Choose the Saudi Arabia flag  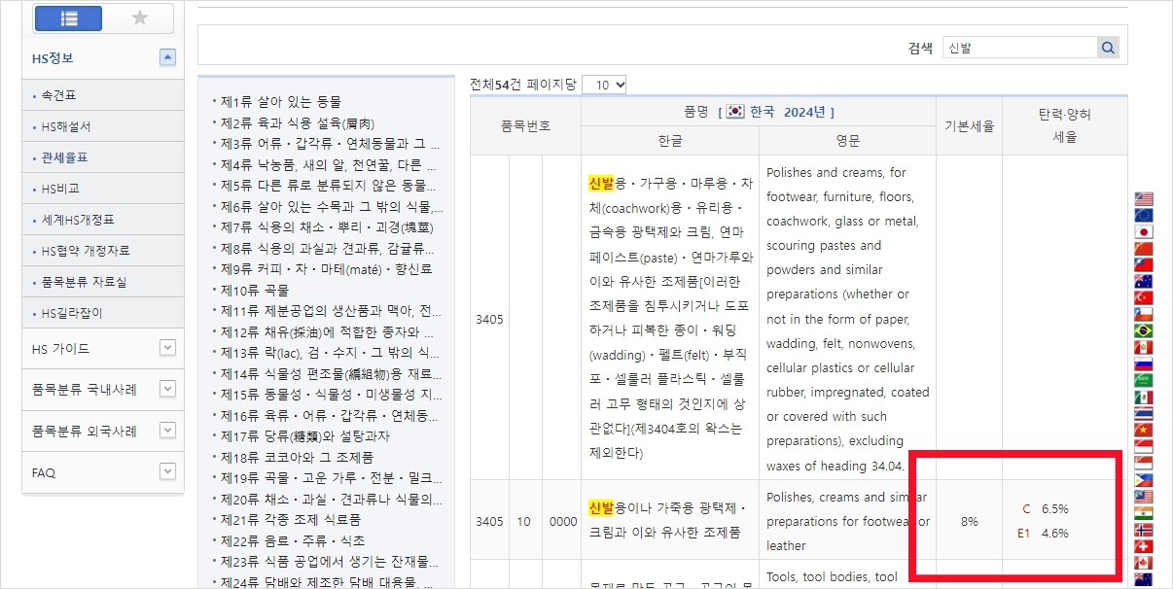click(x=1144, y=380)
